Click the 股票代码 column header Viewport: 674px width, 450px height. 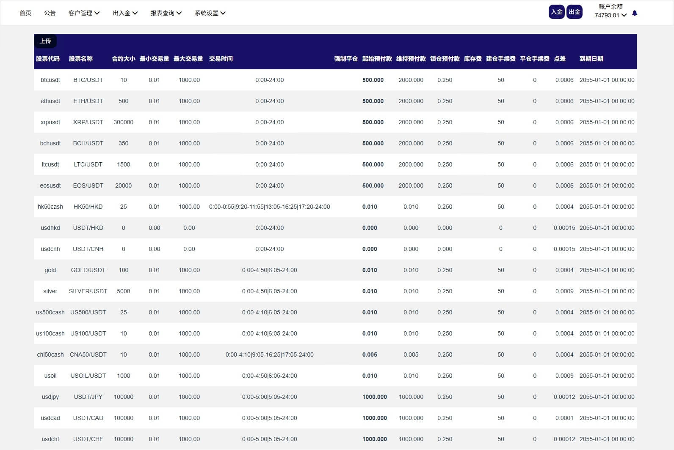[48, 59]
